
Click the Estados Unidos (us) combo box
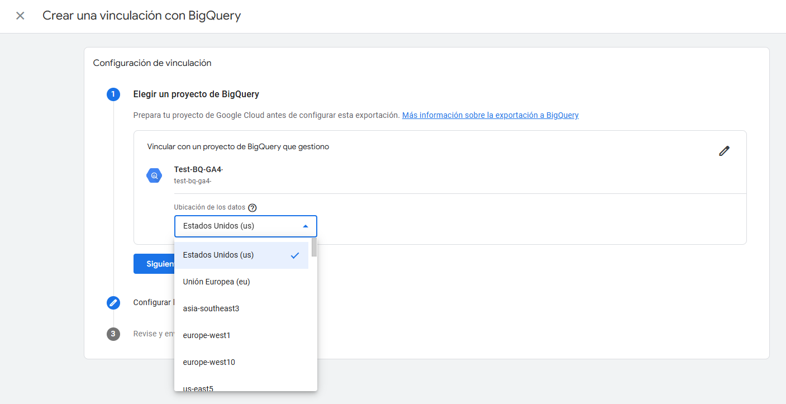point(240,226)
